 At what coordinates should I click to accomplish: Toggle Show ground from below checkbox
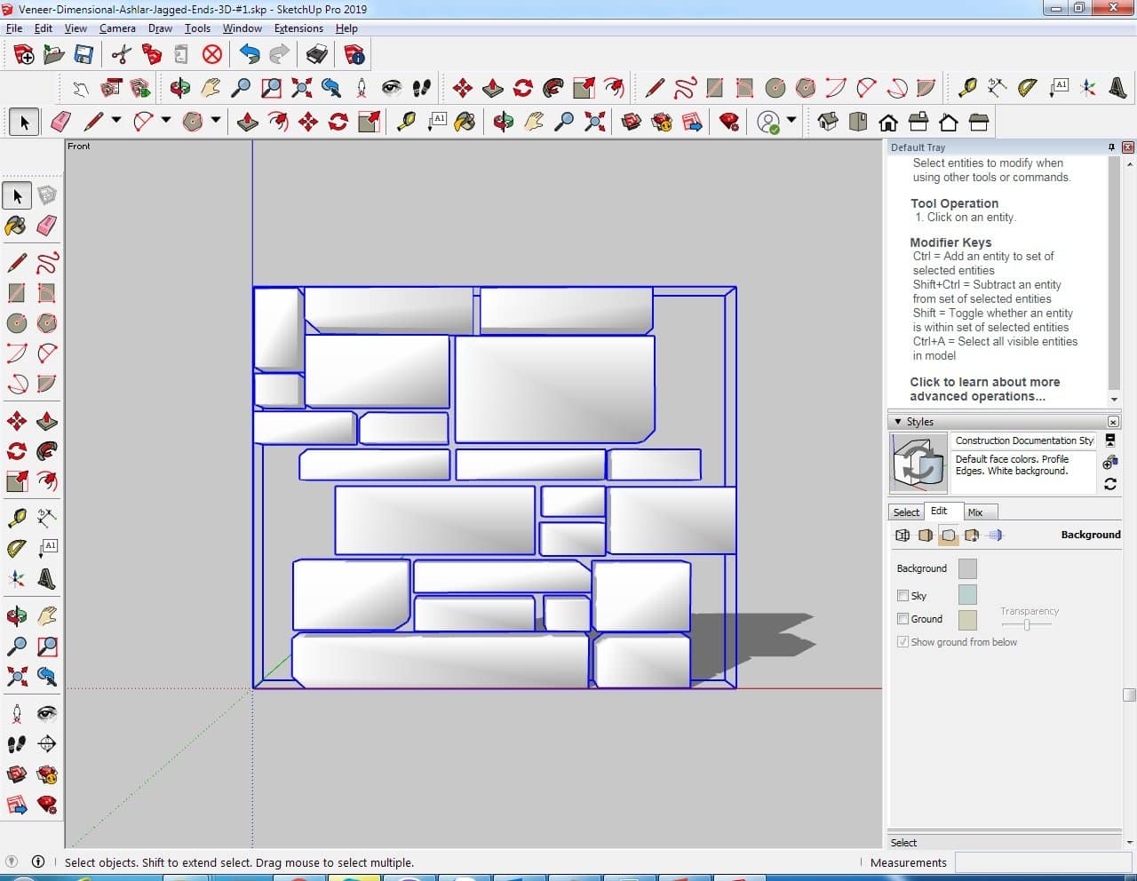pyautogui.click(x=902, y=642)
